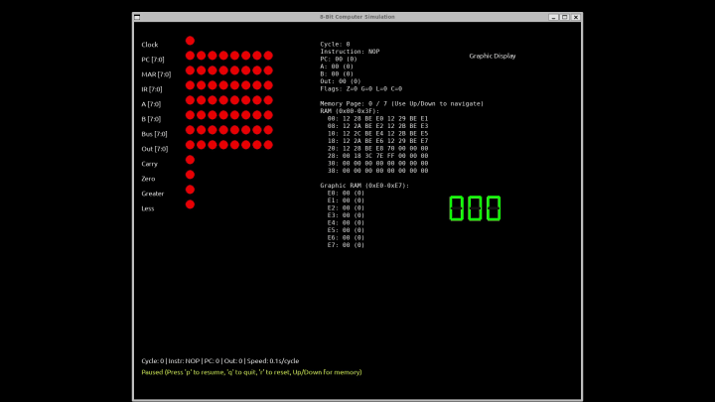Image resolution: width=715 pixels, height=402 pixels.
Task: Click the bit 0 LED in the IR row
Action: [268, 85]
